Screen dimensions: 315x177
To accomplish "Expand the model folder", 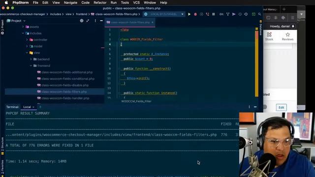I will [27, 46].
